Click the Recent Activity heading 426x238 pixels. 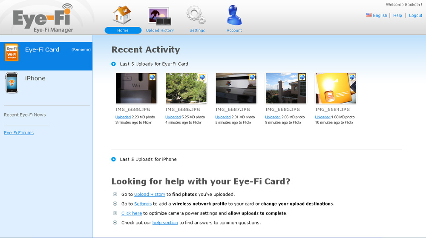pos(146,50)
